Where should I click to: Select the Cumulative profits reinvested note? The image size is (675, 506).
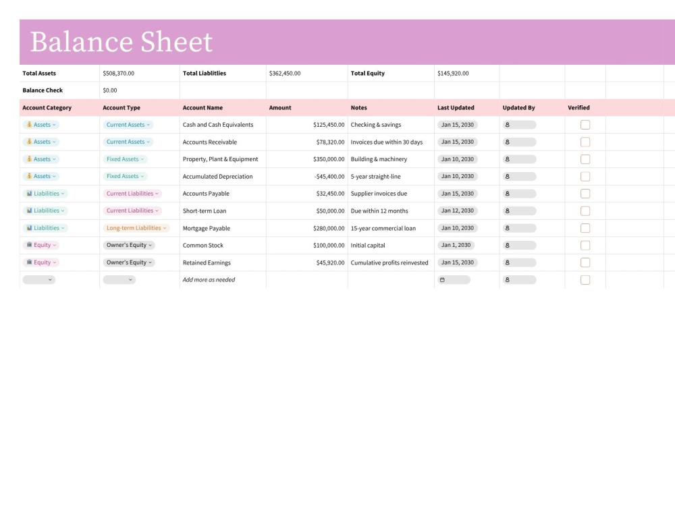[x=389, y=262]
